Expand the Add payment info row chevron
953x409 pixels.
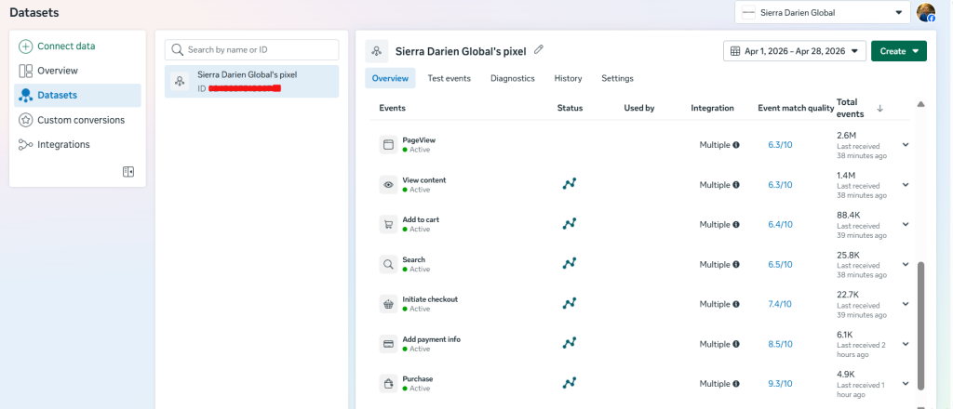pos(906,343)
